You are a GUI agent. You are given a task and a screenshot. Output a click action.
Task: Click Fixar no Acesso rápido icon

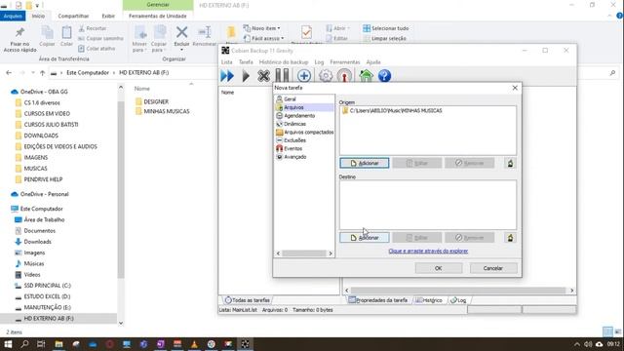point(19,39)
